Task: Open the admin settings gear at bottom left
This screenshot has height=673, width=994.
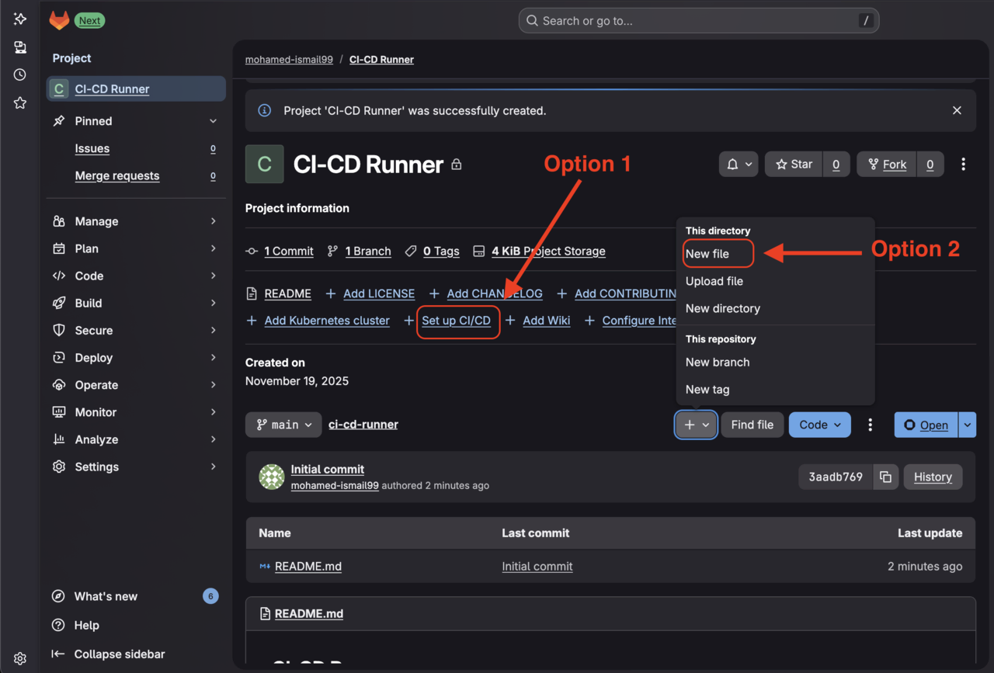Action: 19,657
